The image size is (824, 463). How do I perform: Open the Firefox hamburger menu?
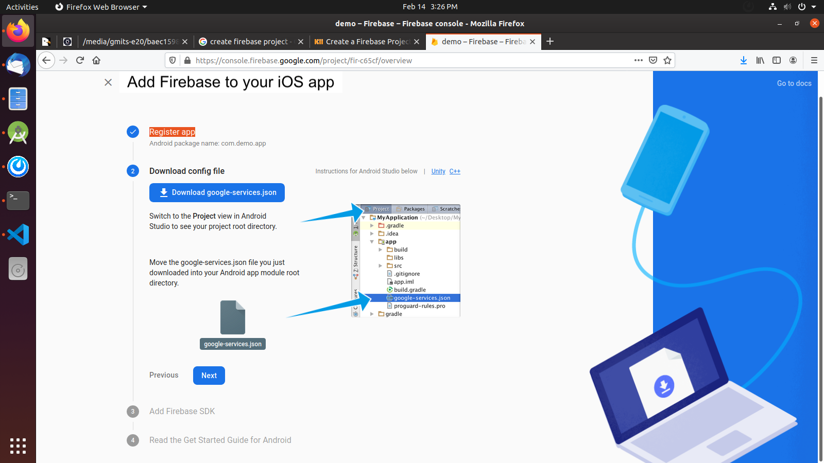[x=814, y=60]
